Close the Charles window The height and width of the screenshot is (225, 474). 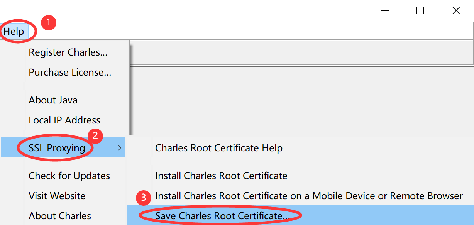(456, 10)
